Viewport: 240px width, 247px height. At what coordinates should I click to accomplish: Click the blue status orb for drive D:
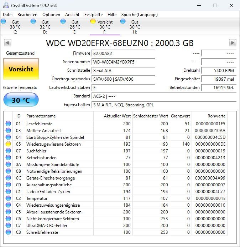tap(33, 21)
